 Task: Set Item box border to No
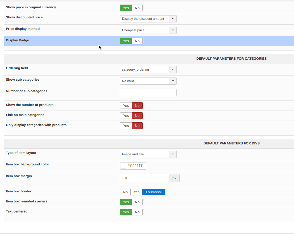click(125, 192)
